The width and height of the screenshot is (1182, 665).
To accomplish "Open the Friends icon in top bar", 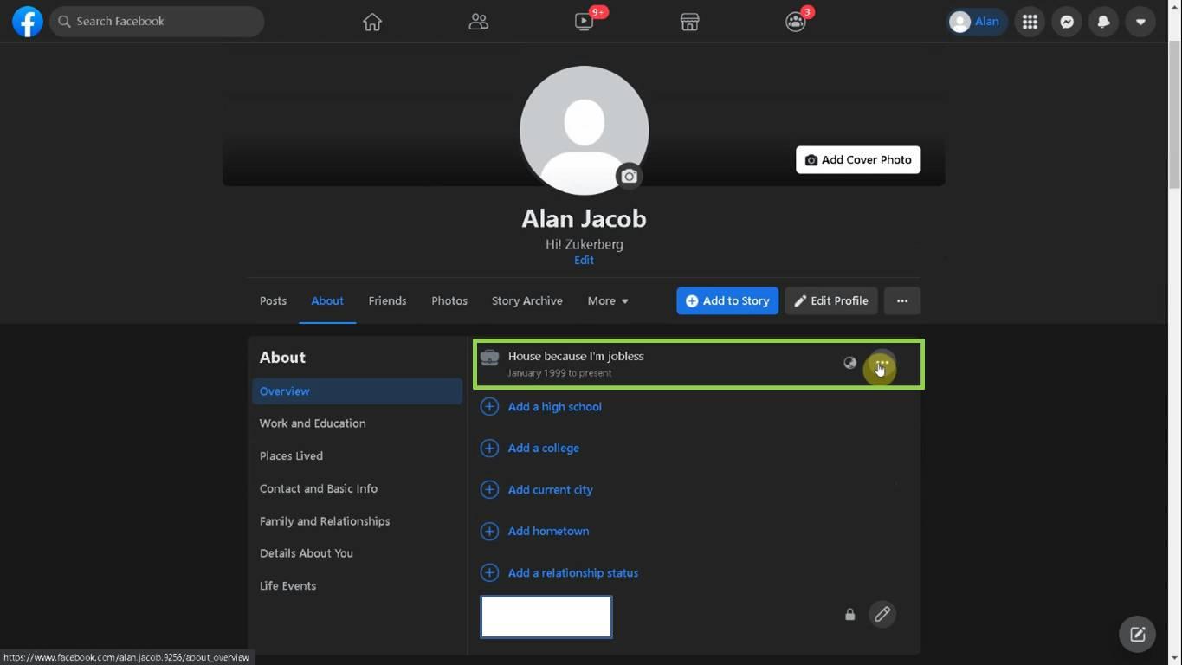I will click(x=478, y=22).
